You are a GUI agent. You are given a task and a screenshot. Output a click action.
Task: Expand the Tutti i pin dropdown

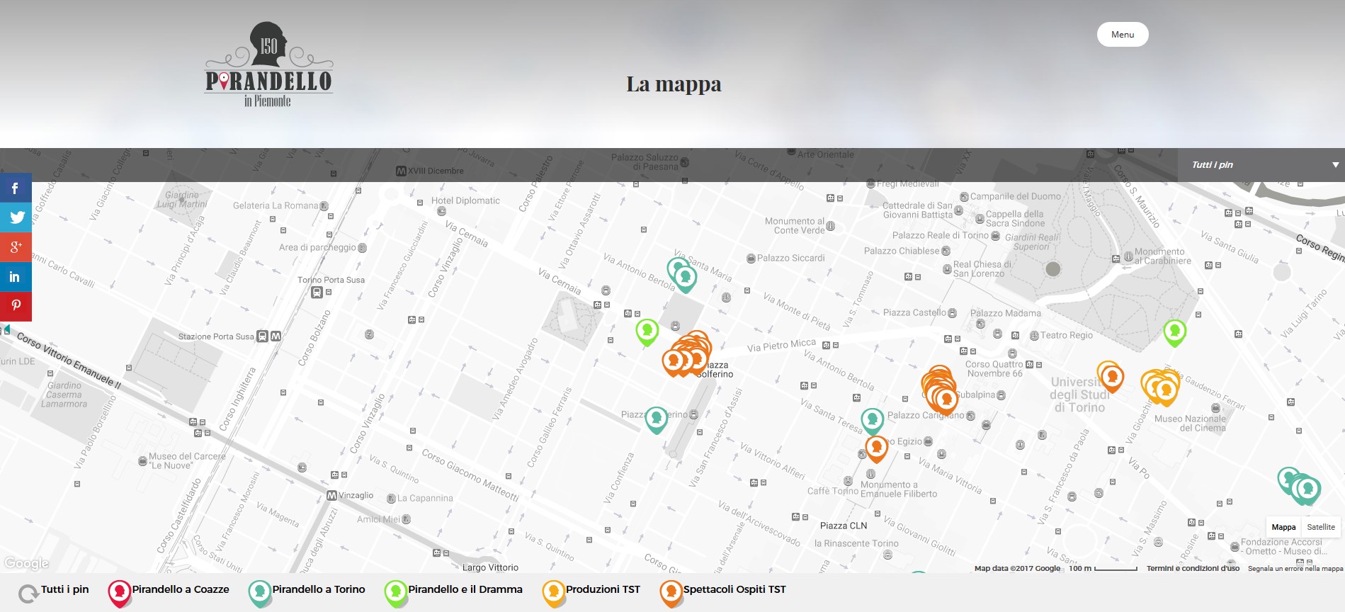[1261, 164]
